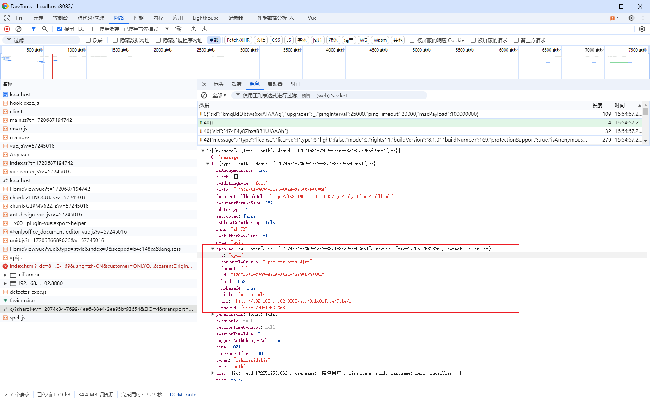Open network search magnifier

click(x=45, y=29)
